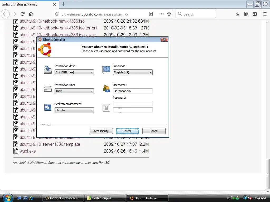Image resolution: width=270 pixels, height=202 pixels.
Task: Select the Index of /releases/karmic tab
Action: 29,4
